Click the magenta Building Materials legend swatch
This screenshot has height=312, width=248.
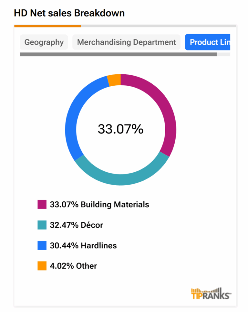(42, 205)
